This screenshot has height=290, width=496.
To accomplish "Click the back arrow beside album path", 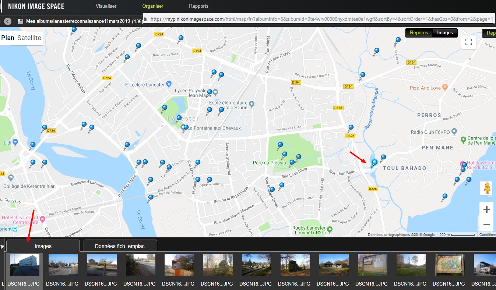I will (x=8, y=21).
